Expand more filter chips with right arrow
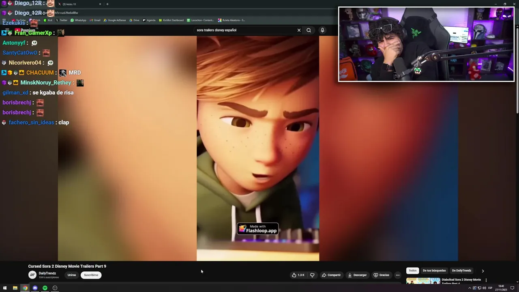This screenshot has height=292, width=519. coord(483,271)
